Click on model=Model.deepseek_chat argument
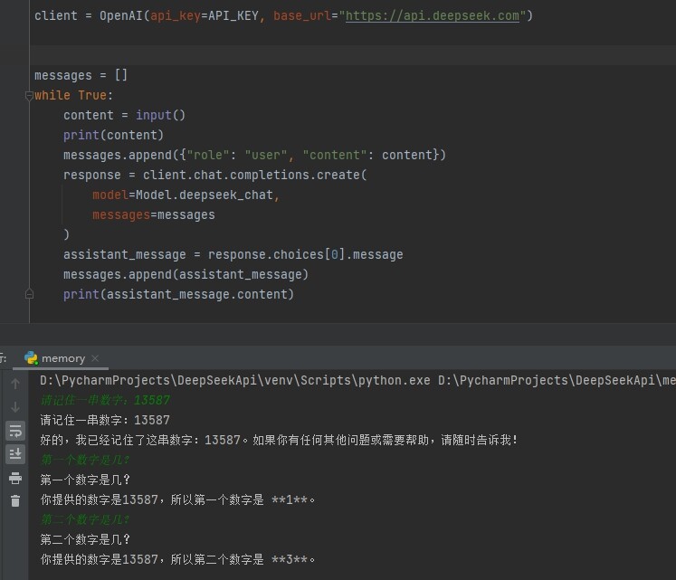The width and height of the screenshot is (676, 580). pos(186,195)
